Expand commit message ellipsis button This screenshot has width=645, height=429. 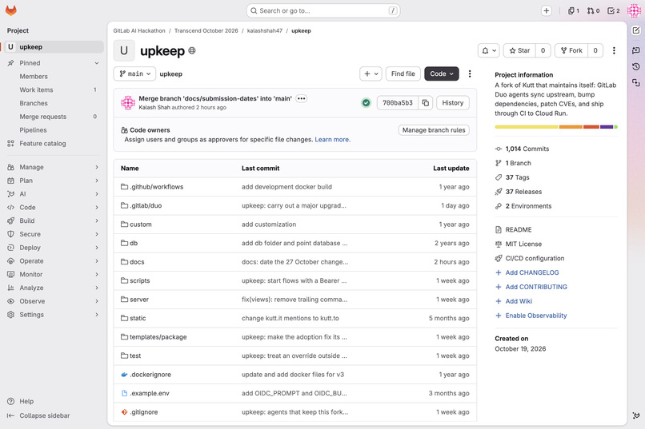tap(301, 98)
